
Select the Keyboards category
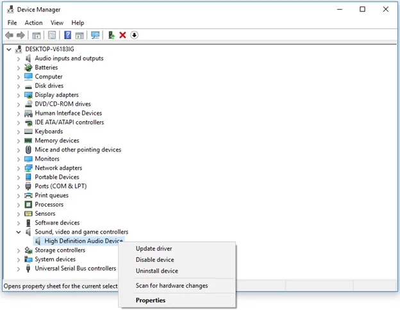(49, 132)
